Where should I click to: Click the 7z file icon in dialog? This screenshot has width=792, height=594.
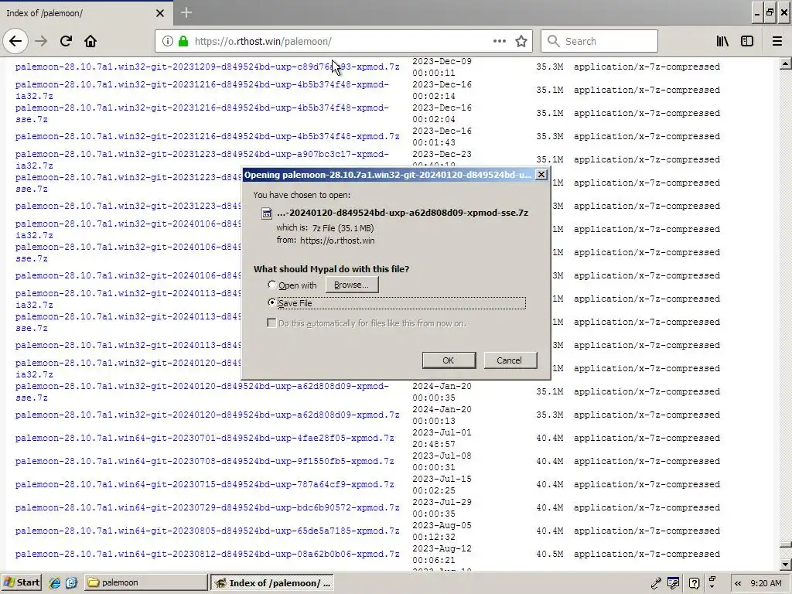(x=267, y=213)
